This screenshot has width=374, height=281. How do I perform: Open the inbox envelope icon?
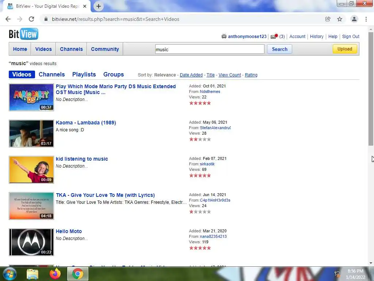click(274, 36)
